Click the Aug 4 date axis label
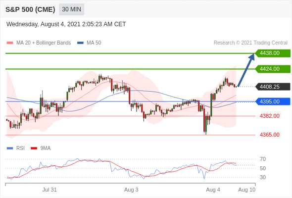 point(213,190)
